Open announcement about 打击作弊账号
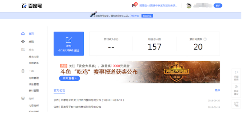 pos(89,100)
